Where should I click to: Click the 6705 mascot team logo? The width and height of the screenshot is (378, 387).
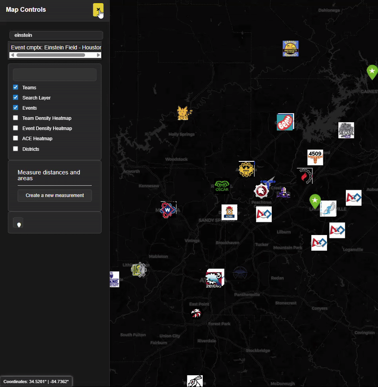[x=229, y=212]
